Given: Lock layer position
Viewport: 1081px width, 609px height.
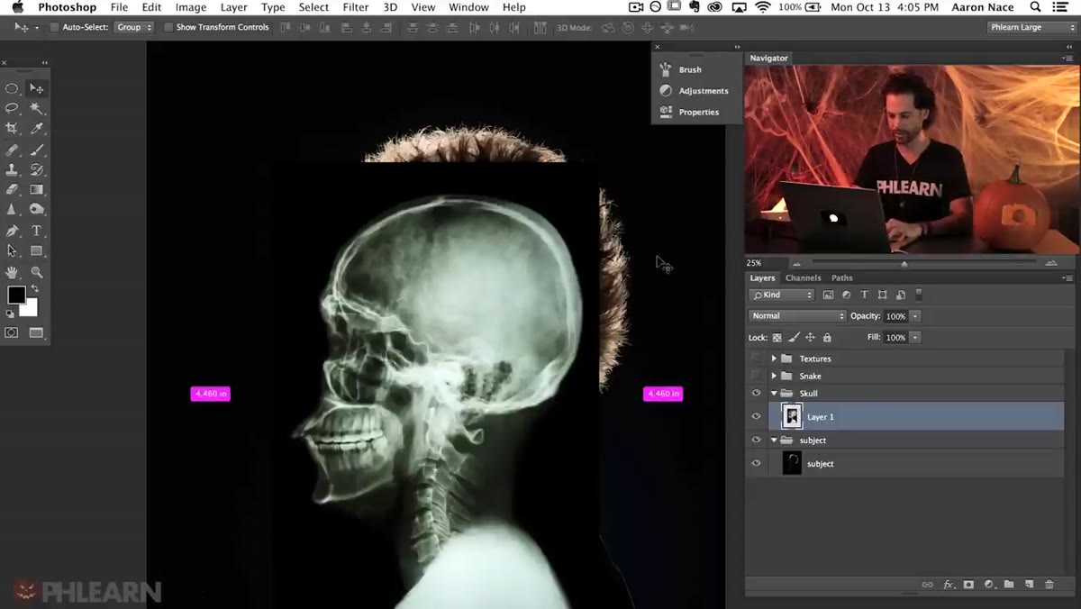Looking at the screenshot, I should pos(810,338).
